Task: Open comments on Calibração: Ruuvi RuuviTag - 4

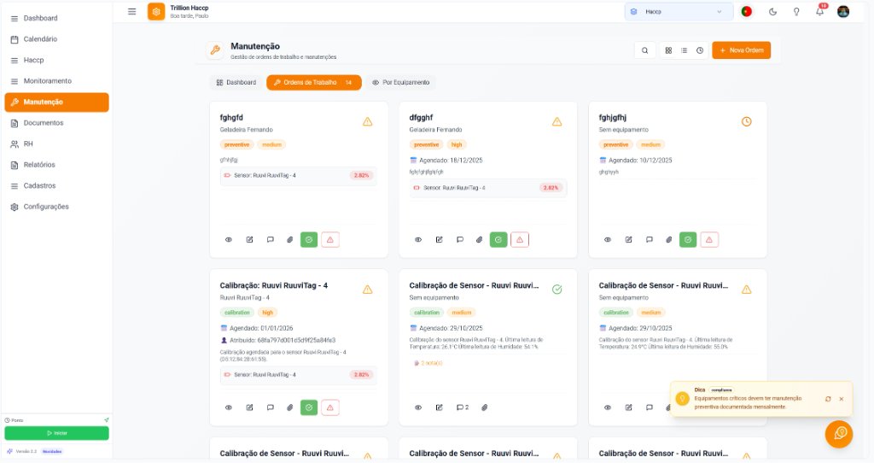Action: click(271, 407)
